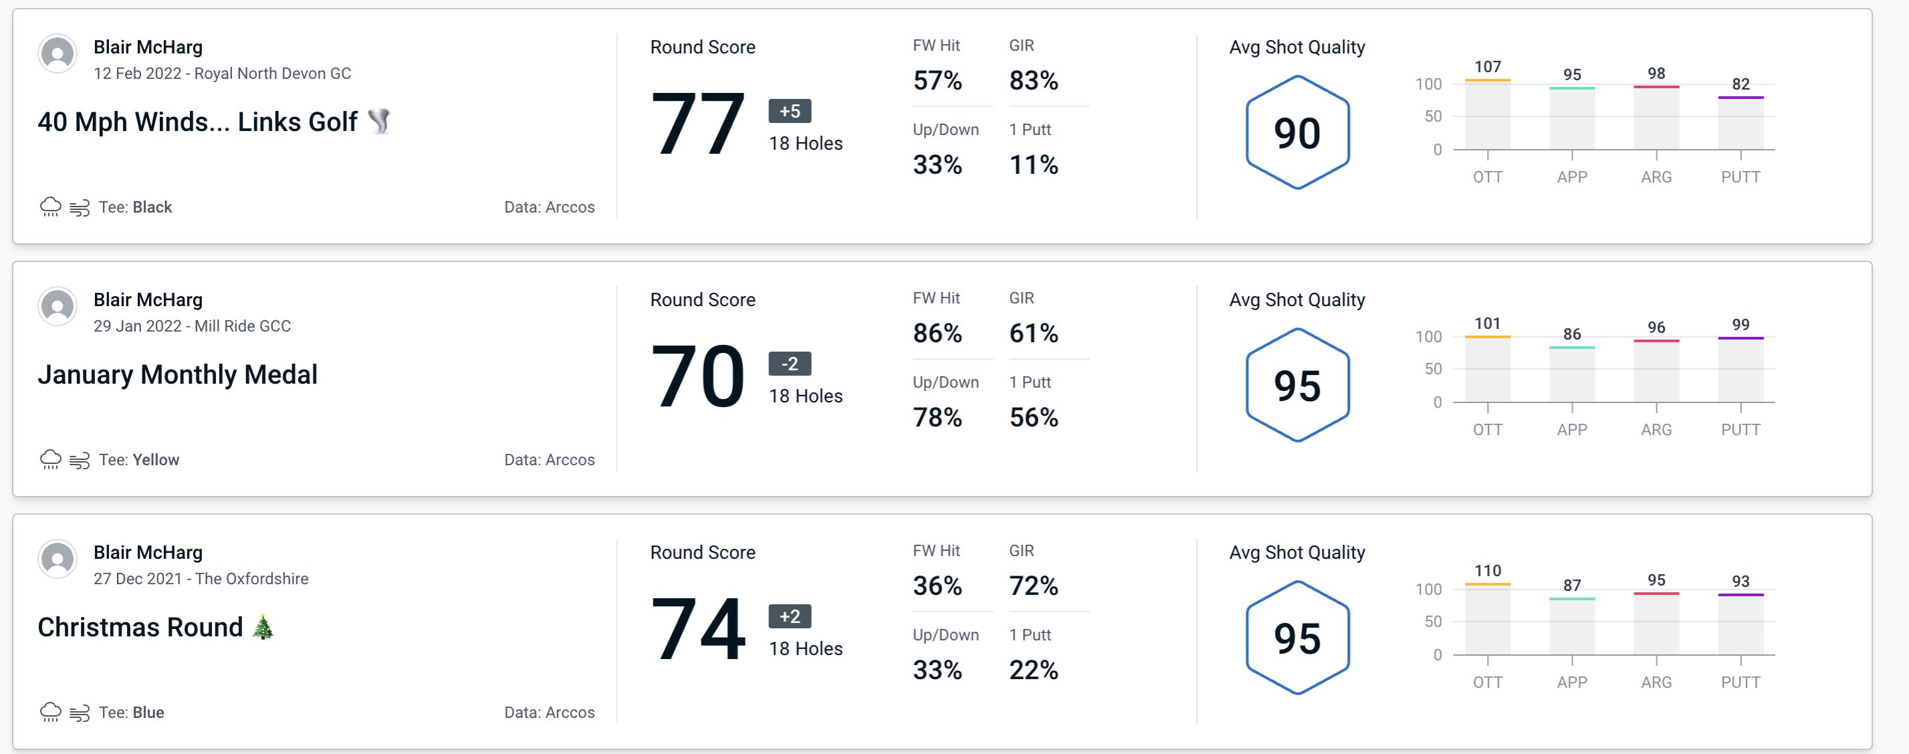Click the user avatar icon for Blair McHarg
Image resolution: width=1909 pixels, height=754 pixels.
(58, 56)
